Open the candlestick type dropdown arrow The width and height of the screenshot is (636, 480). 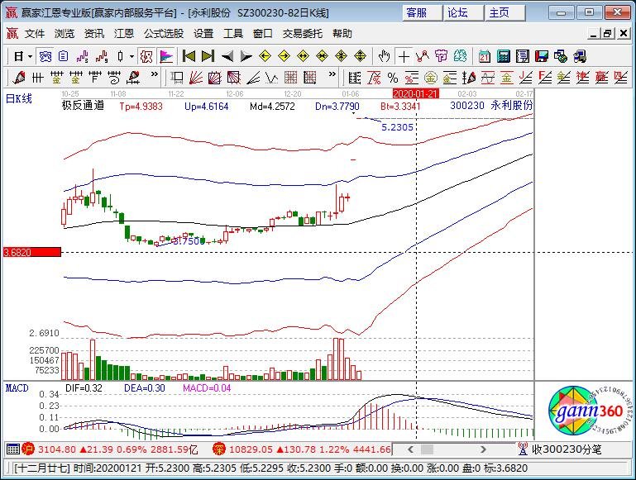click(132, 56)
